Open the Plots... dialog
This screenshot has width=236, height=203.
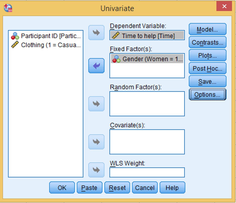207,55
